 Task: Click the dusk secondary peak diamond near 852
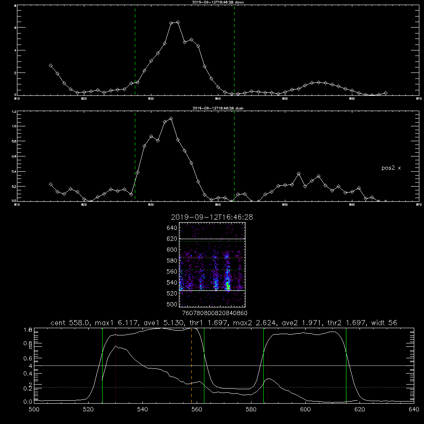pyautogui.click(x=298, y=173)
